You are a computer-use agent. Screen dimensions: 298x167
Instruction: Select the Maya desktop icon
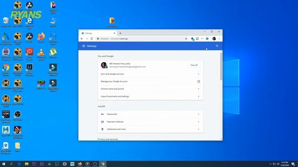(x=6, y=131)
